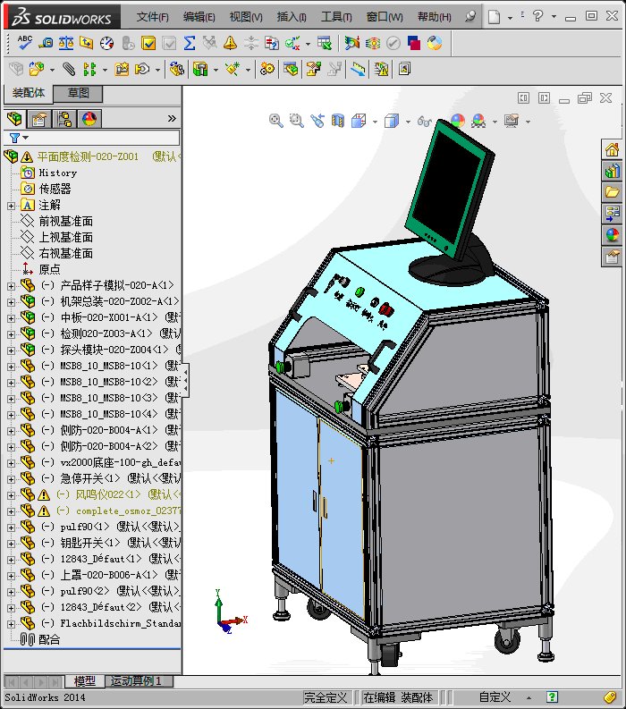This screenshot has height=709, width=626.
Task: Select the History tree item
Action: tap(58, 173)
